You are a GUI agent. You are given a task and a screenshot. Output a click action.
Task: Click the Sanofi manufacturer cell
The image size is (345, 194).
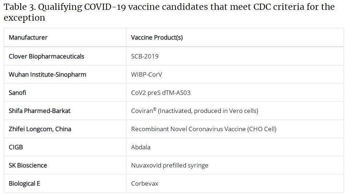(17, 93)
